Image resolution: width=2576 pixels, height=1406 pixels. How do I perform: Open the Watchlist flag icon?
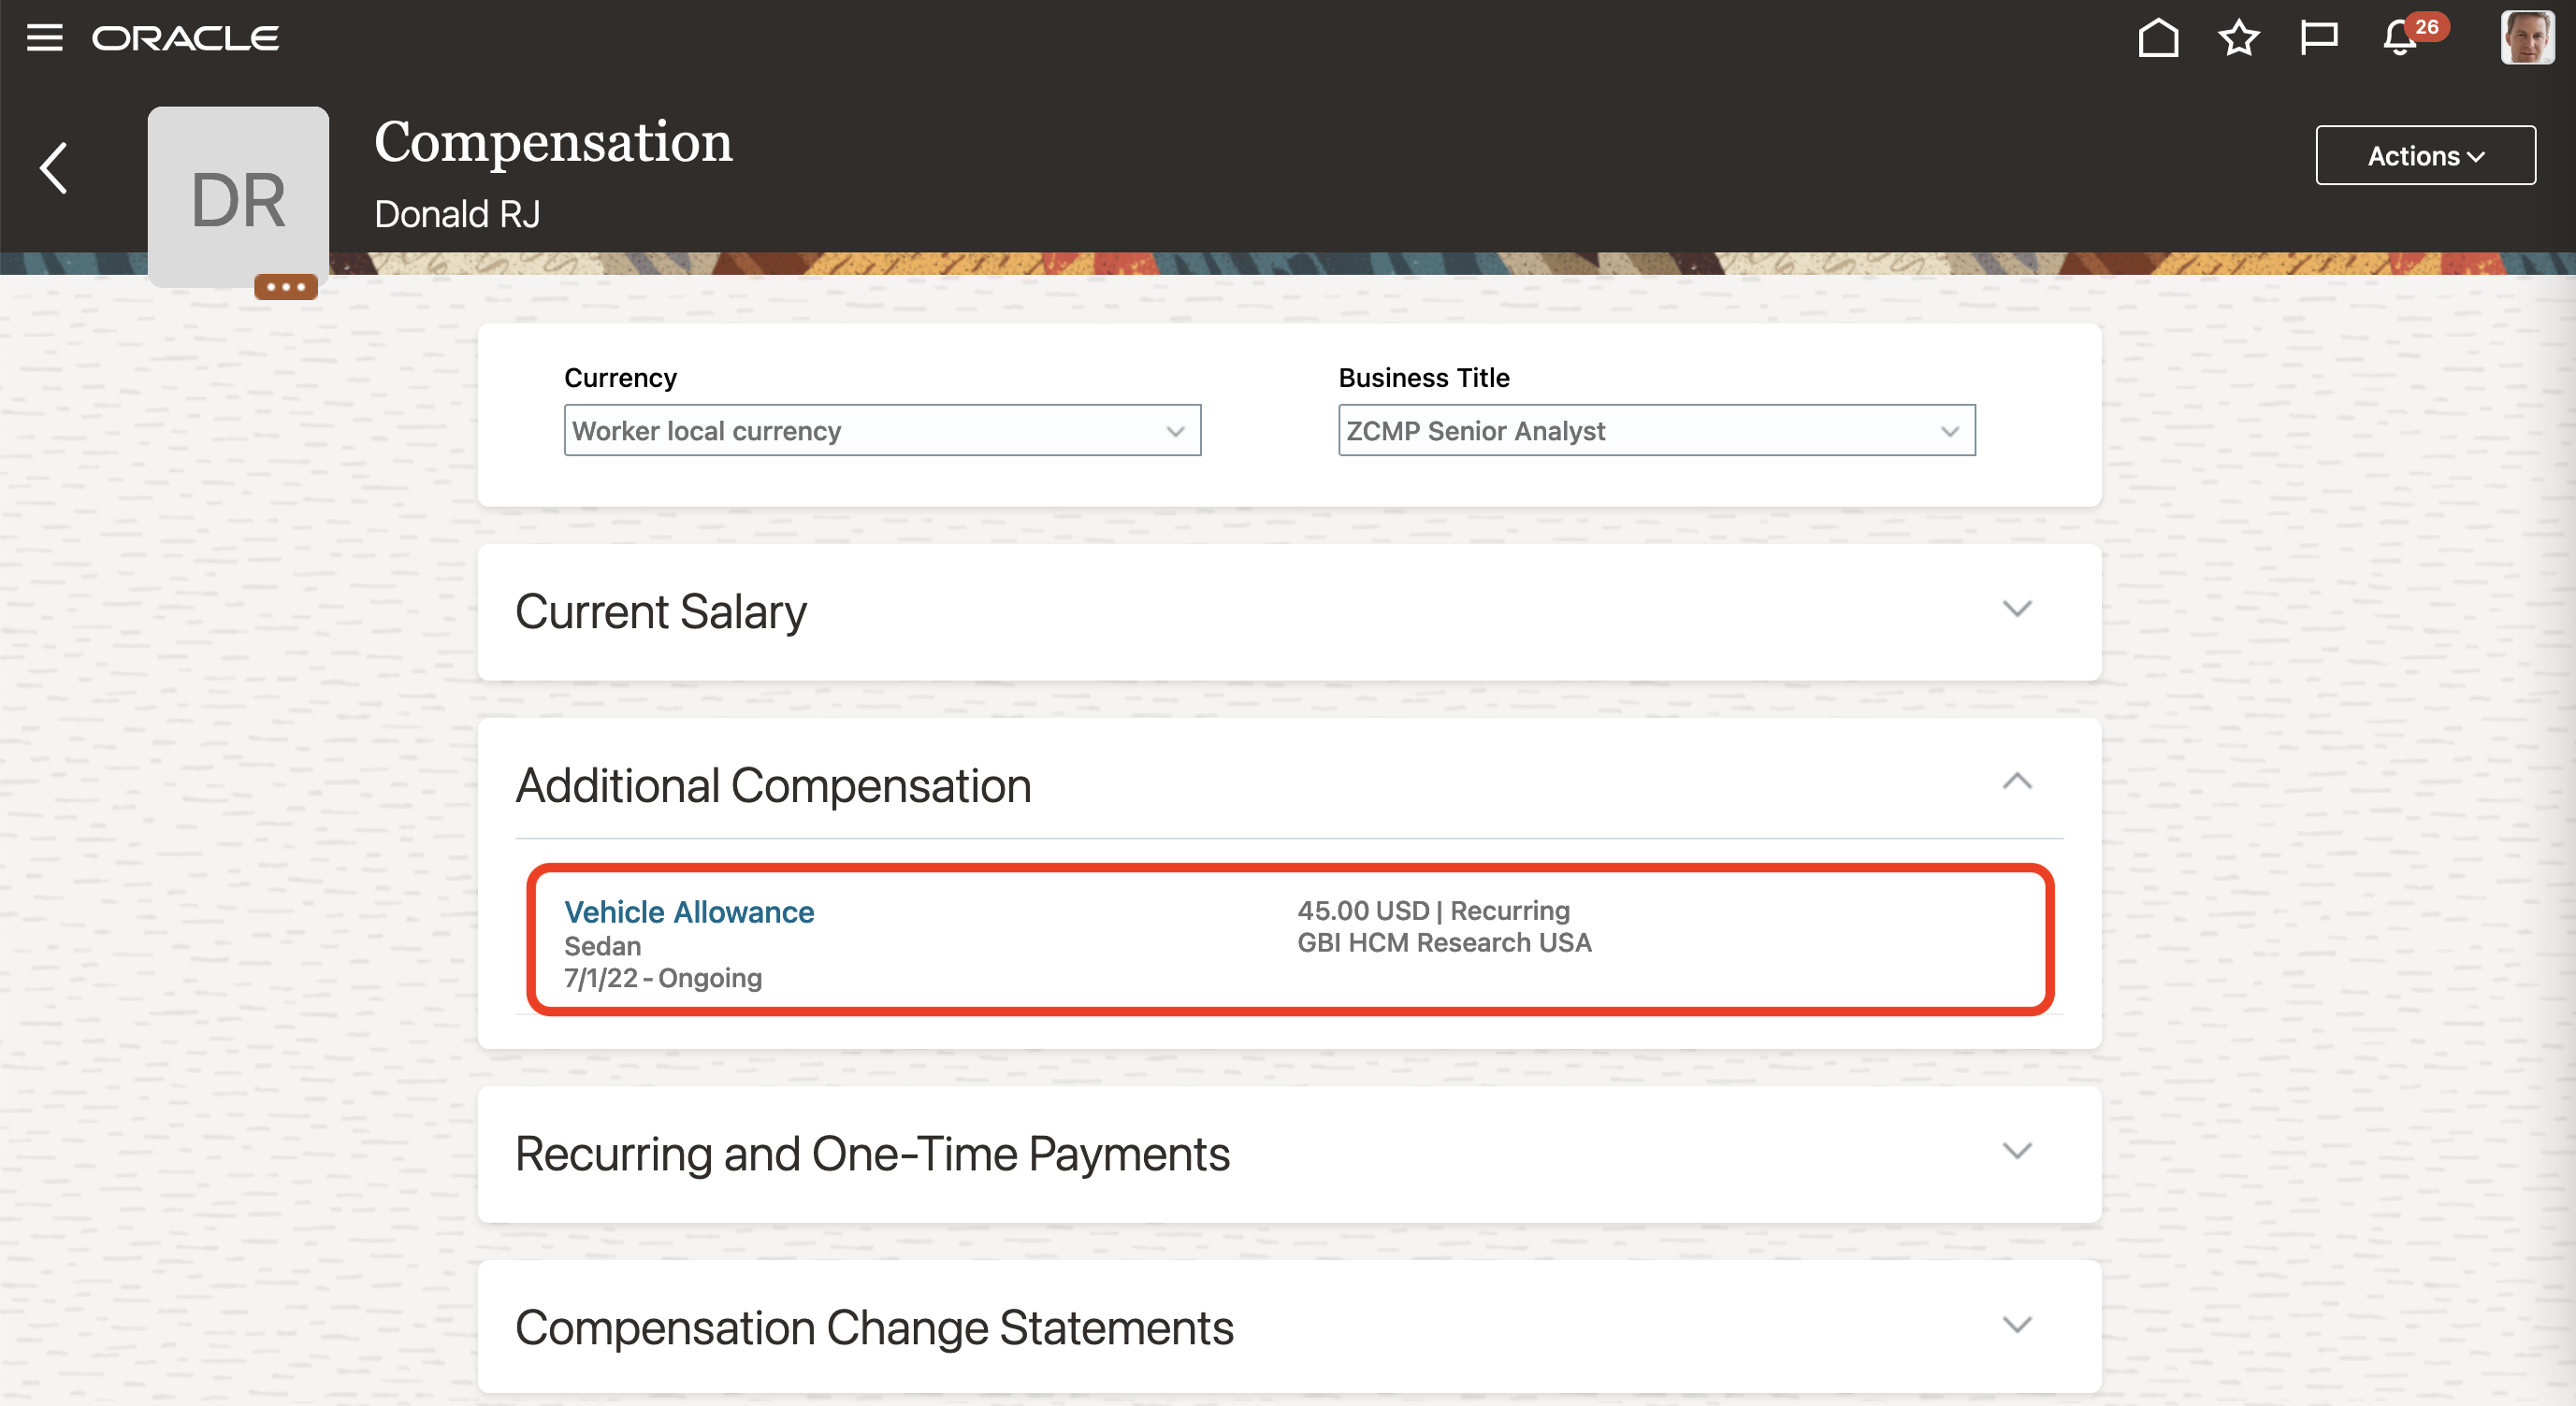(2318, 38)
